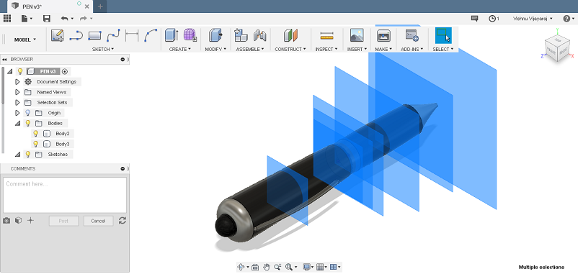Open the SKETCH menu
Image resolution: width=578 pixels, height=274 pixels.
(103, 49)
